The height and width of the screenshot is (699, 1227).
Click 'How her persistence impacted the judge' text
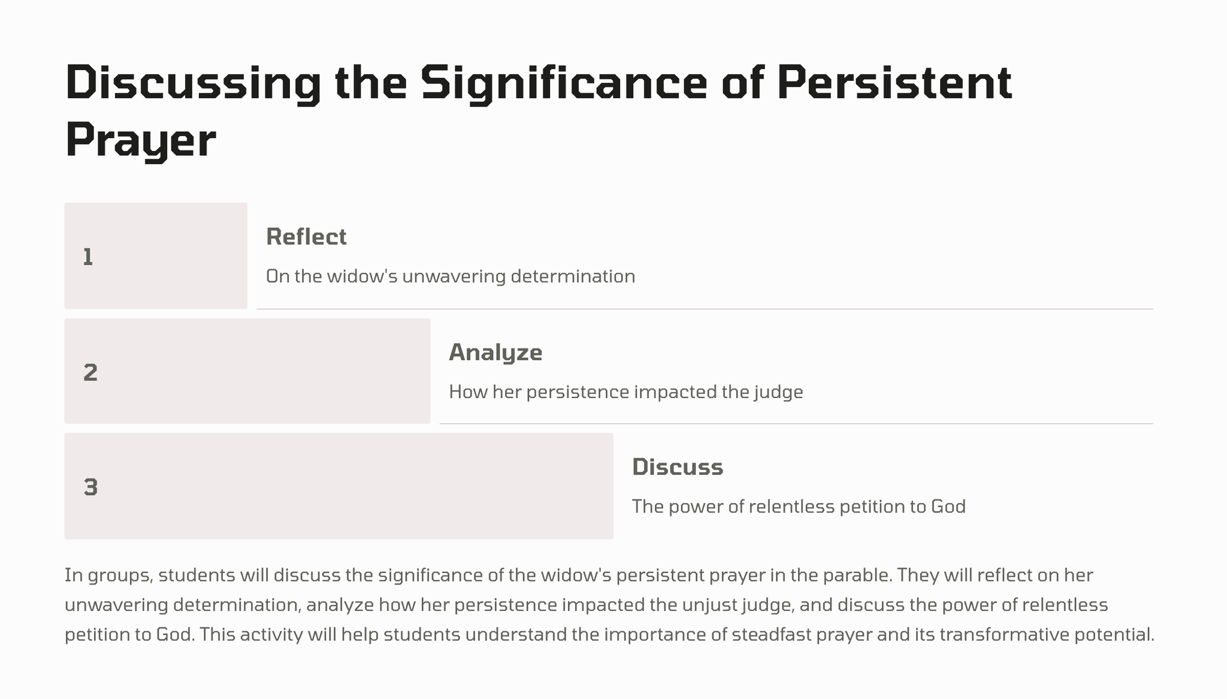626,392
